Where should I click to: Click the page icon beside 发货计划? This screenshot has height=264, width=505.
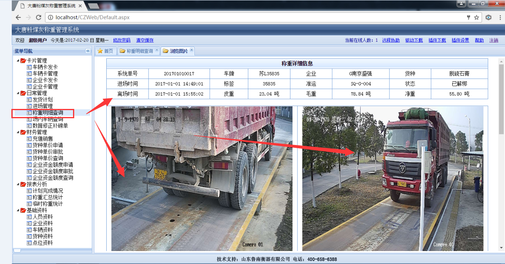29,100
